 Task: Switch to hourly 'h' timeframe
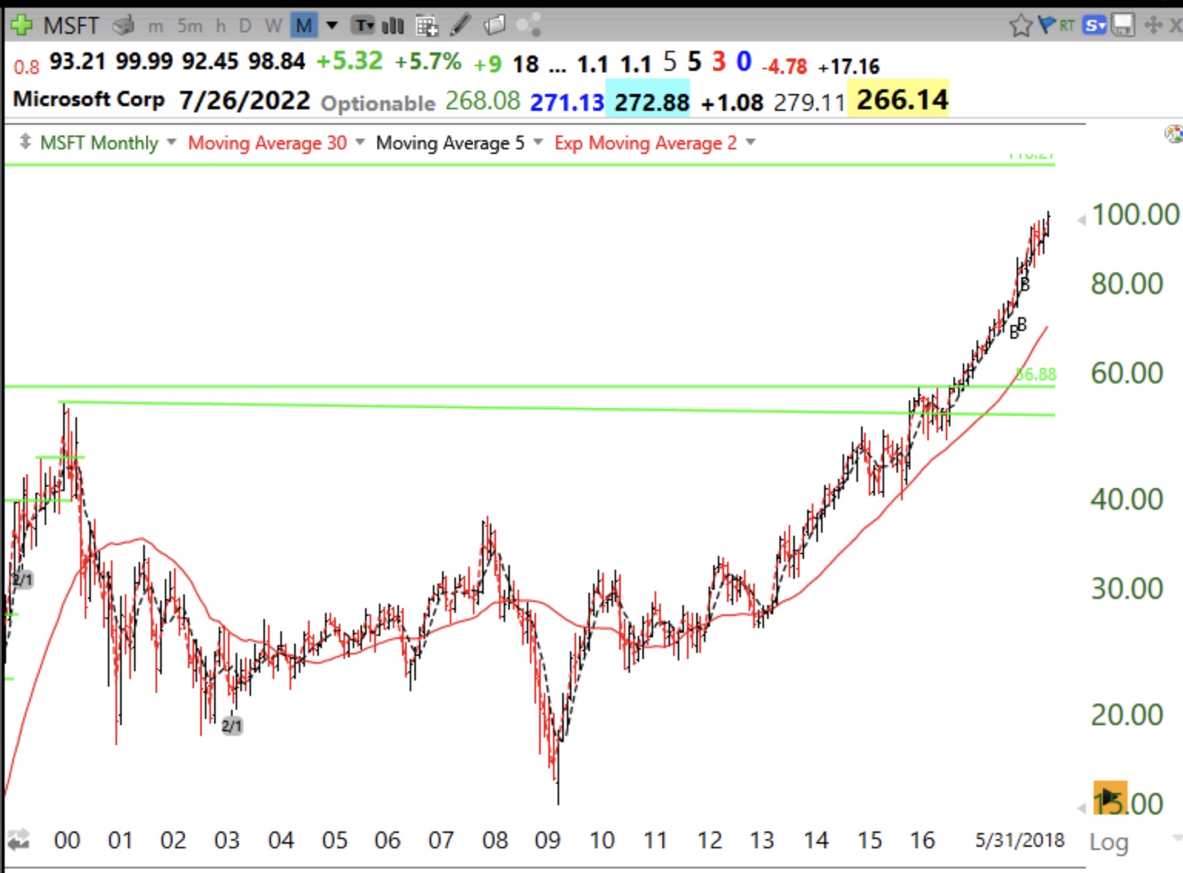tap(221, 26)
